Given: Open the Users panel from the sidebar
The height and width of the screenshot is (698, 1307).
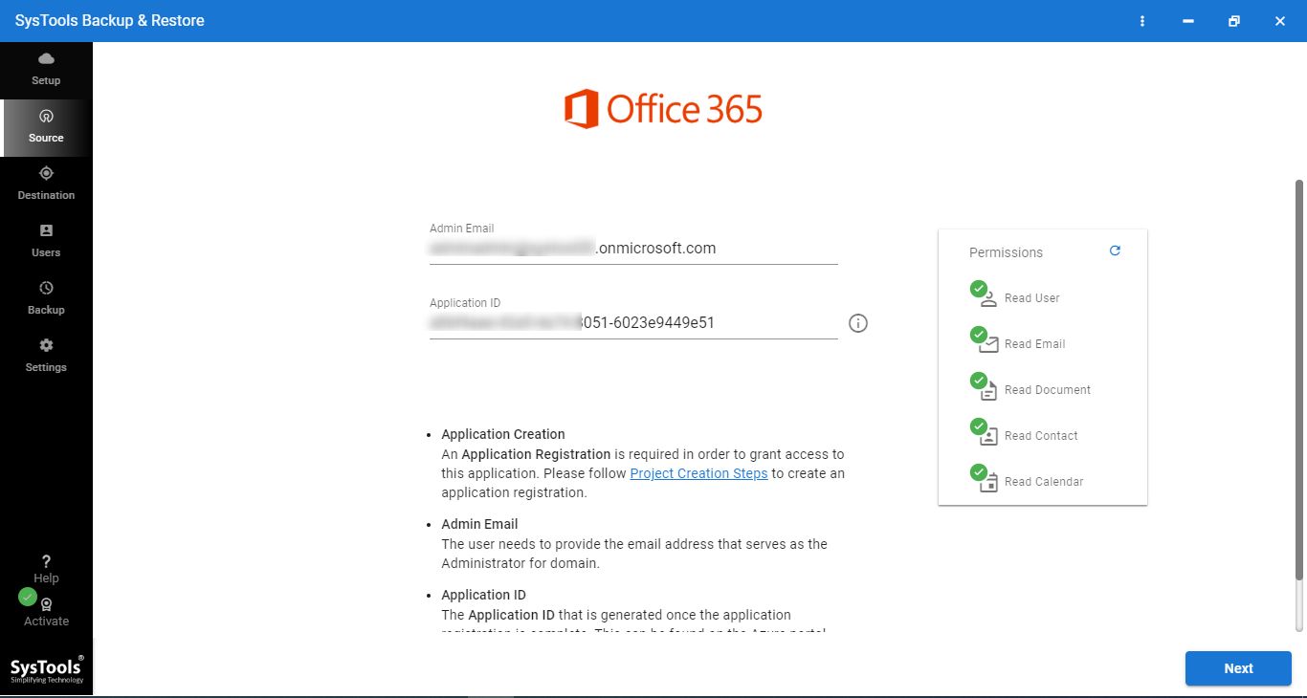Looking at the screenshot, I should pos(45,239).
